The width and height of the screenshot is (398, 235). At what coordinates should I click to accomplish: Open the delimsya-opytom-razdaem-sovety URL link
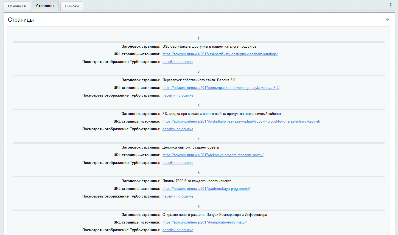click(213, 155)
